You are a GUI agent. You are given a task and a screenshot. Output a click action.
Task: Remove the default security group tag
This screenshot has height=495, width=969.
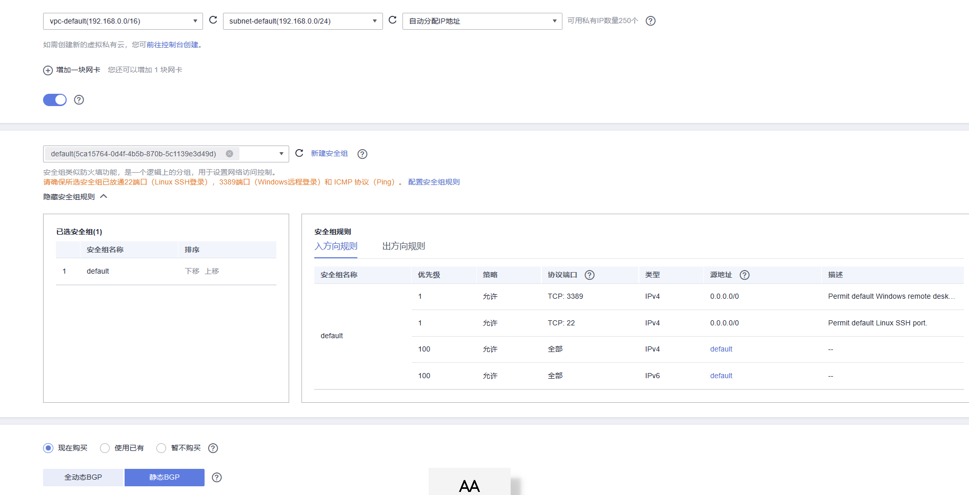click(230, 154)
